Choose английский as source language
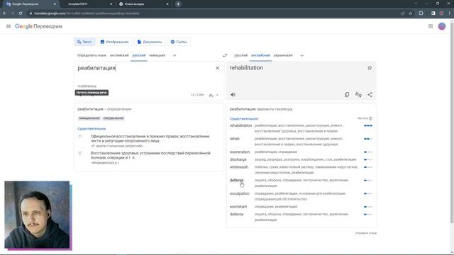 coord(119,55)
